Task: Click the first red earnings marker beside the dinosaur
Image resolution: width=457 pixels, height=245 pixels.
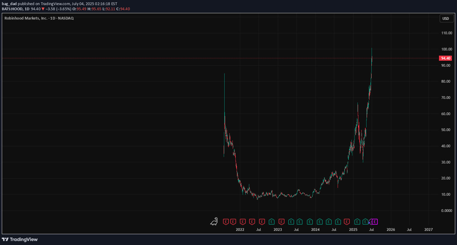Action: click(x=226, y=222)
